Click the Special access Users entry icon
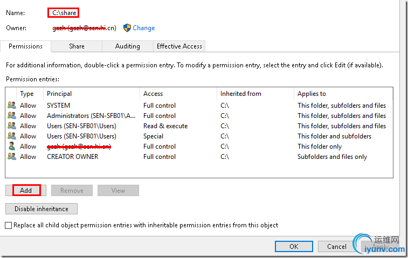 [x=12, y=136]
